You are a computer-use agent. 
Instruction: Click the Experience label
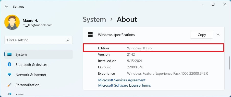(x=106, y=73)
